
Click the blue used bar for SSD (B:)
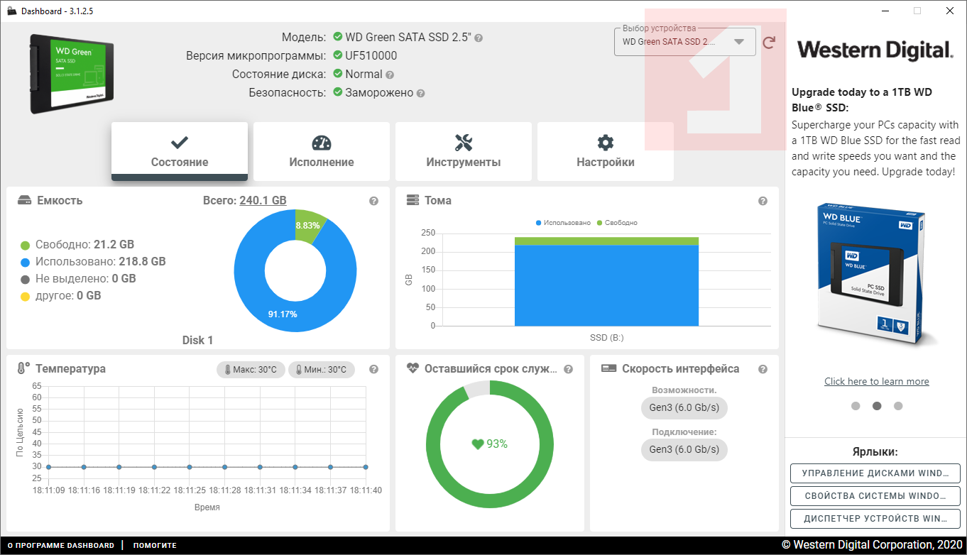[x=606, y=285]
